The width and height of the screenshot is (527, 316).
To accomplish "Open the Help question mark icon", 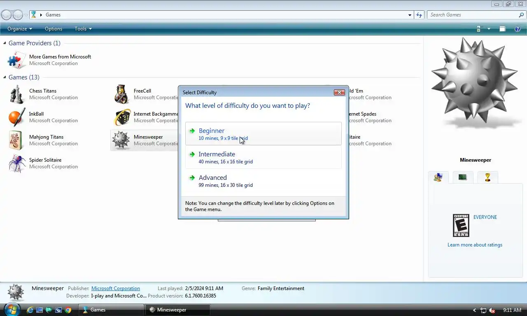I will click(518, 29).
